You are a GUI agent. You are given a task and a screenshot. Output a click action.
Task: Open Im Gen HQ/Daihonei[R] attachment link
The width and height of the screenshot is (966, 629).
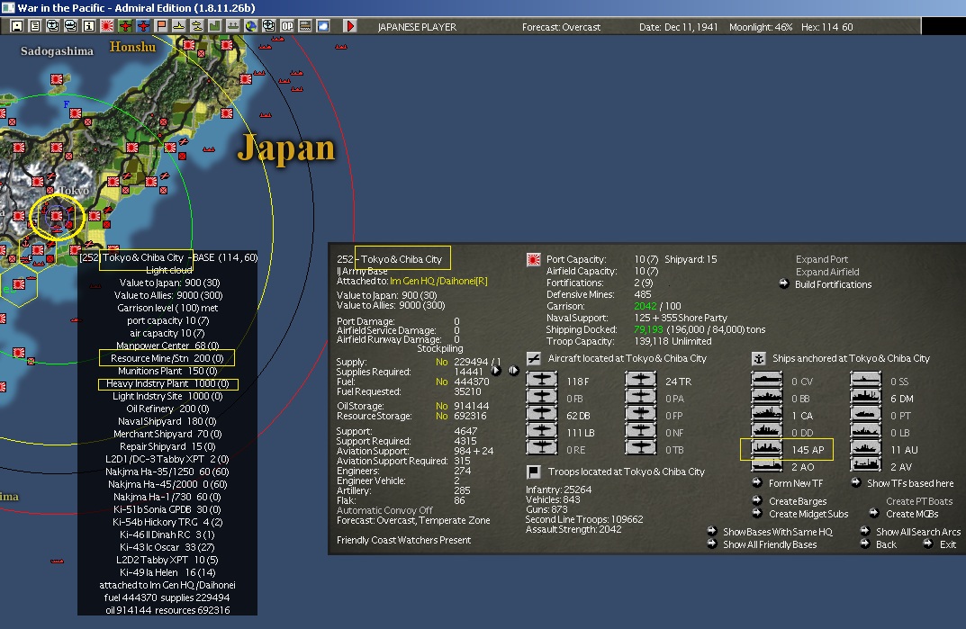point(438,281)
